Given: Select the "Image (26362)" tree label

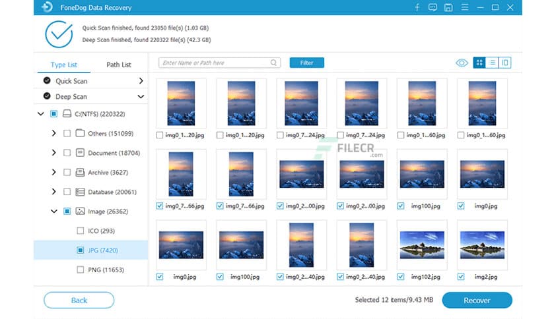Looking at the screenshot, I should tap(108, 212).
